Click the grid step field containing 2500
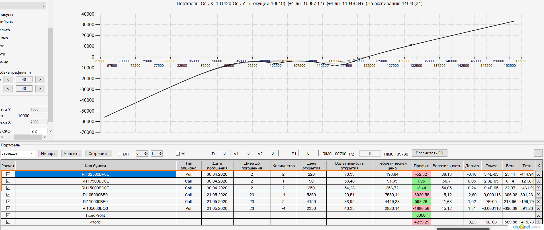 [39, 122]
